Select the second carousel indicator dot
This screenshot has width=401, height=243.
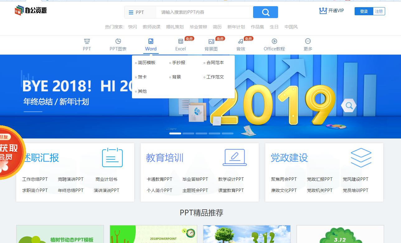pyautogui.click(x=188, y=133)
